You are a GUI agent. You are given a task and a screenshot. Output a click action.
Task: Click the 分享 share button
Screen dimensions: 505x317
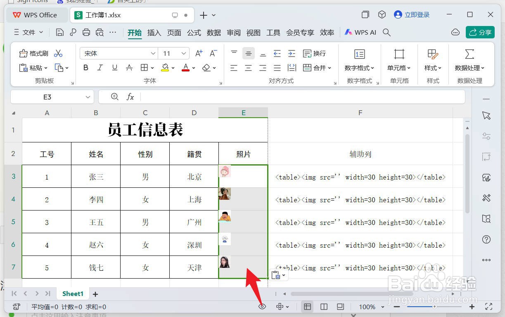[x=480, y=32]
